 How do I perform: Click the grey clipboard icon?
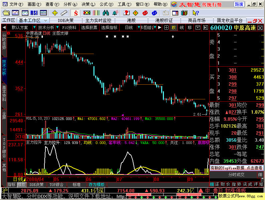coord(166,13)
